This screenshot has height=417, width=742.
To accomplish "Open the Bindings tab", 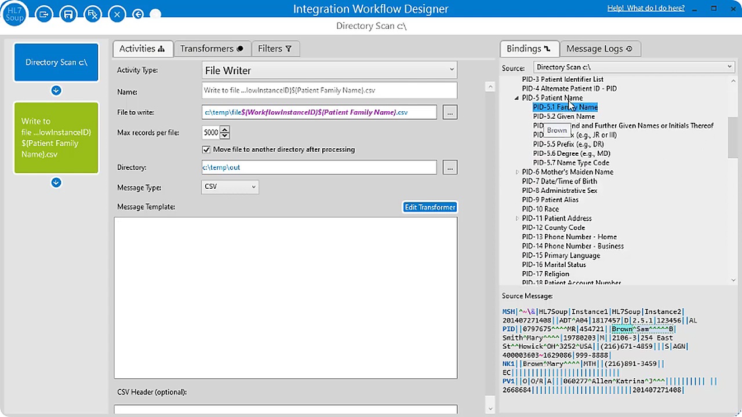I will coord(529,49).
